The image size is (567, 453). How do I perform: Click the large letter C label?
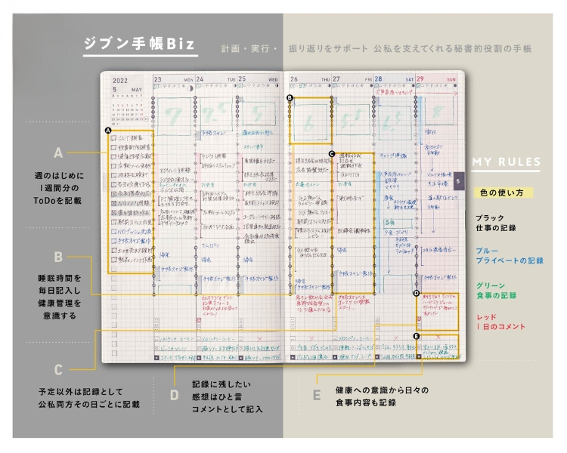click(x=58, y=370)
